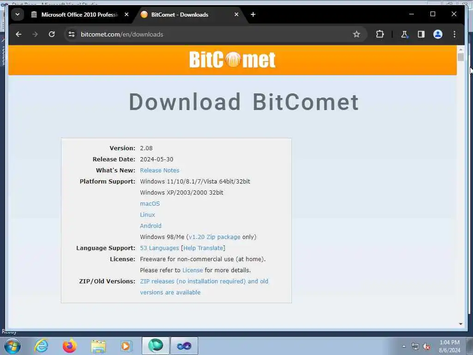
Task: Open the Help Translate link
Action: (x=203, y=248)
